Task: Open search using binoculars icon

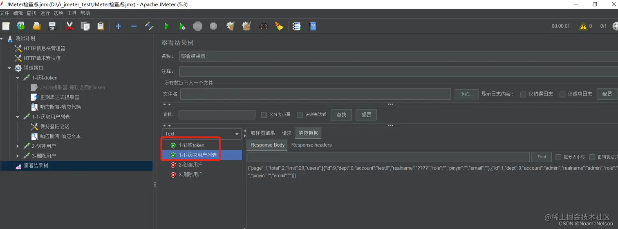Action: (x=264, y=26)
